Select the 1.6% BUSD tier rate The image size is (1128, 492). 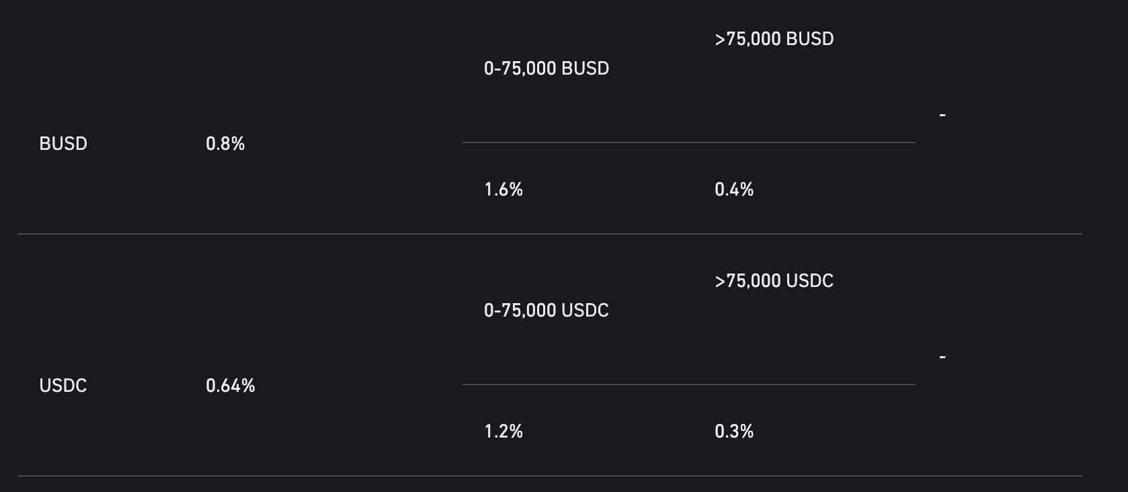click(503, 190)
